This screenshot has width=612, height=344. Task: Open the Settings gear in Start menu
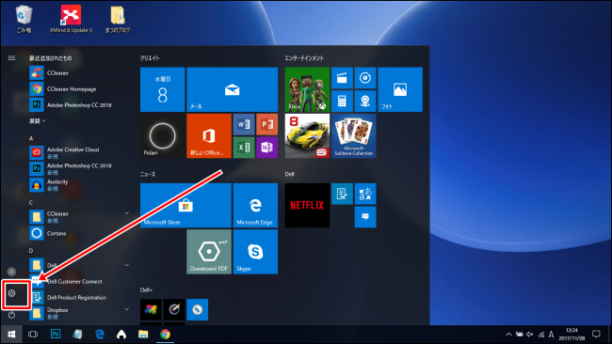(11, 293)
